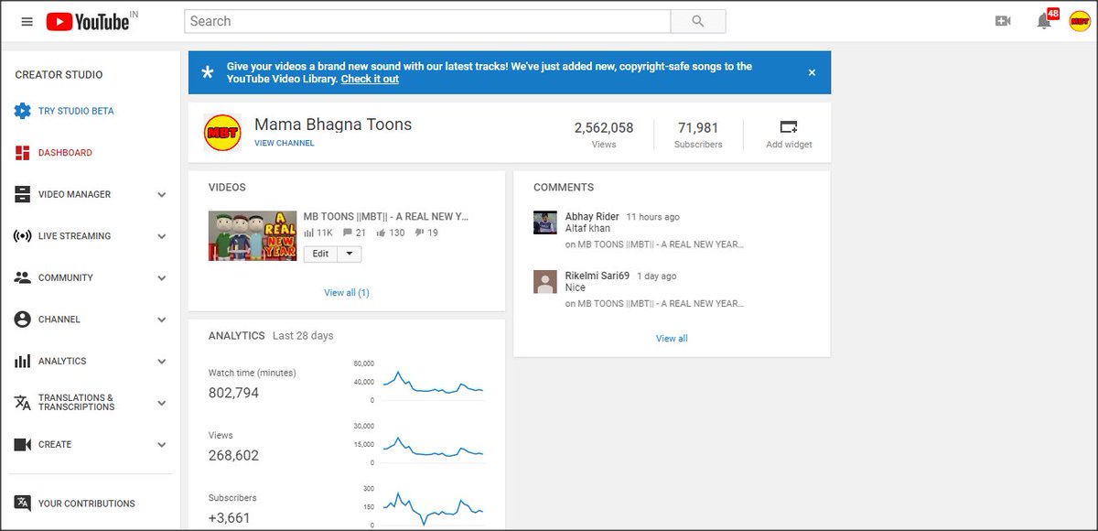Open the notifications bell
Viewport: 1098px width, 531px height.
click(1044, 21)
